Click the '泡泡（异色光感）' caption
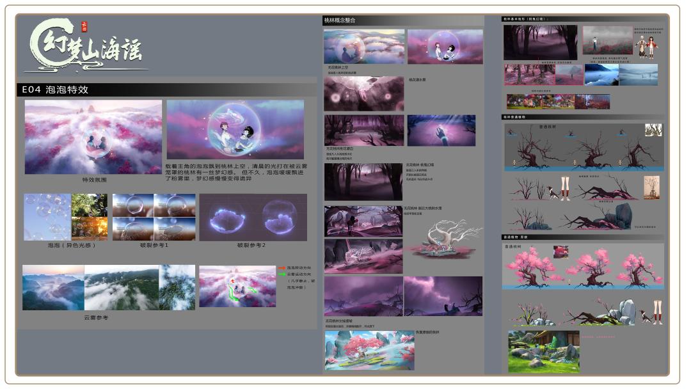Image resolution: width=691 pixels, height=389 pixels. click(72, 245)
